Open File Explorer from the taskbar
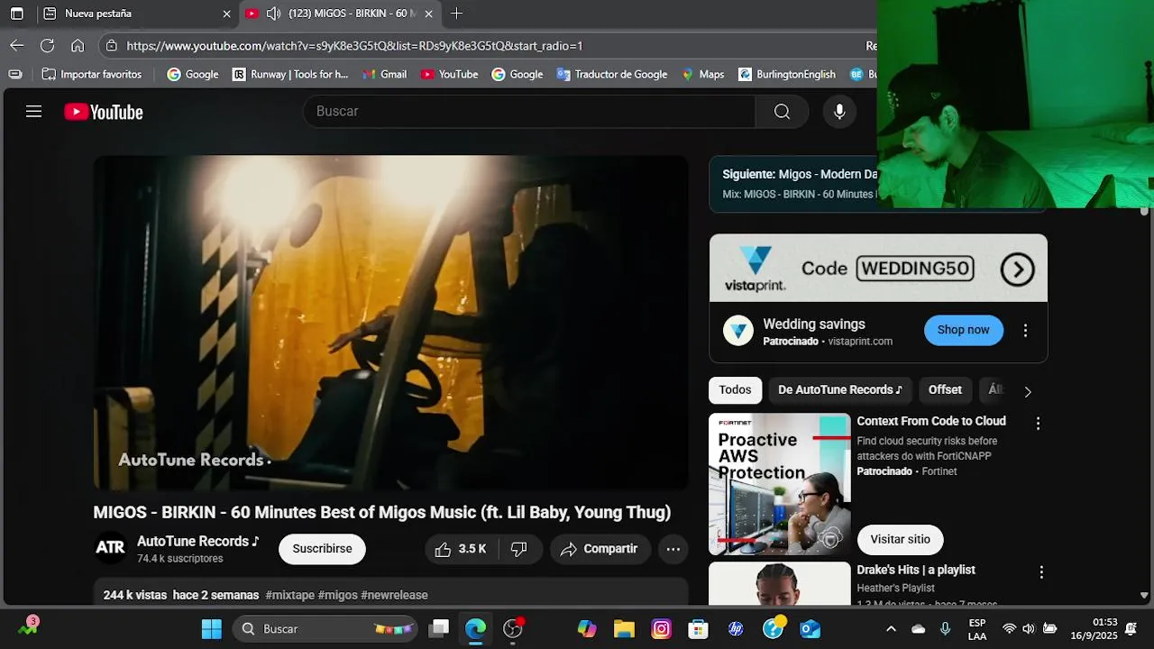This screenshot has width=1154, height=649. [x=624, y=628]
